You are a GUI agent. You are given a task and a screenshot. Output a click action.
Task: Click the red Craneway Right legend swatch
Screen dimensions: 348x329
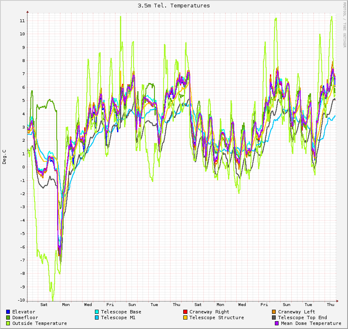(x=185, y=312)
